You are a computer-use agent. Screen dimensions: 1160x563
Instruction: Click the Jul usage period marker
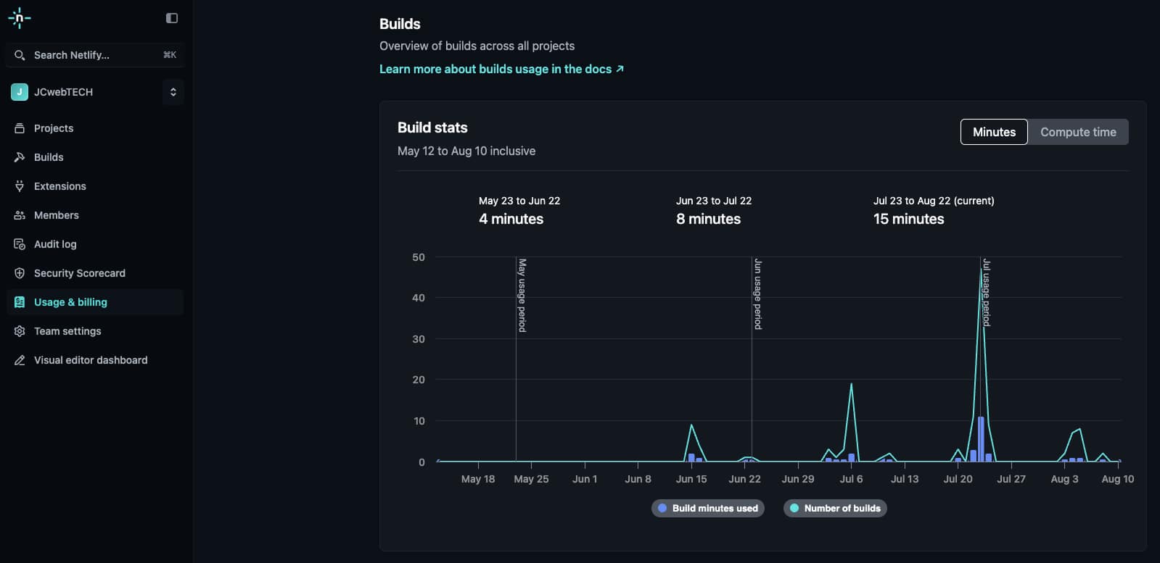(x=986, y=293)
